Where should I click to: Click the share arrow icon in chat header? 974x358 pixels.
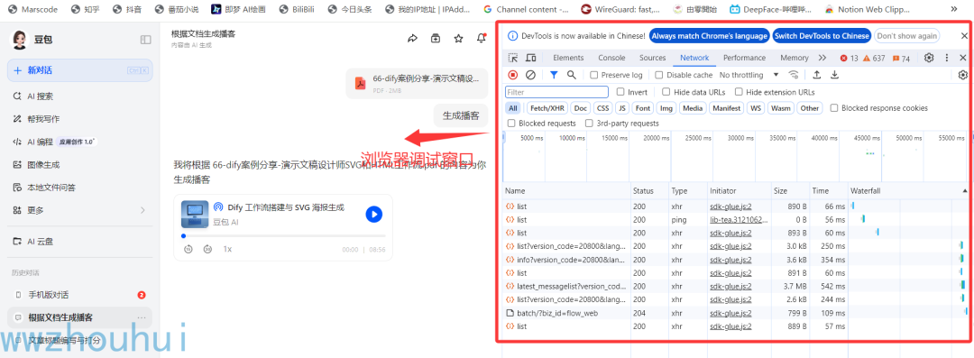412,39
